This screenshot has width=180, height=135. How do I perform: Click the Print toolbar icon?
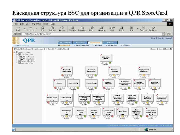tap(121, 29)
